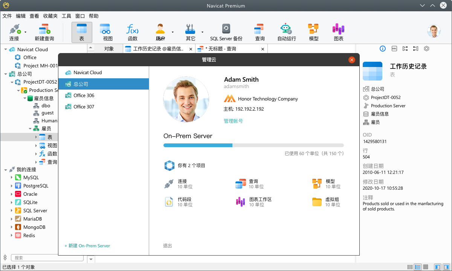Image resolution: width=452 pixels, height=271 pixels.
Task: Open the 模型 model toolbar icon
Action: pyautogui.click(x=313, y=29)
